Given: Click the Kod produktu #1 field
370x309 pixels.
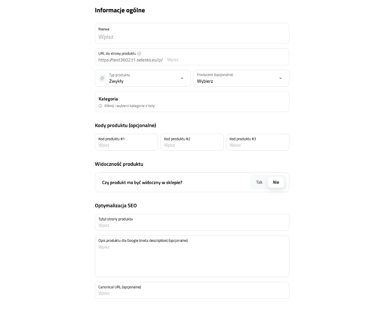Looking at the screenshot, I should coord(126,145).
